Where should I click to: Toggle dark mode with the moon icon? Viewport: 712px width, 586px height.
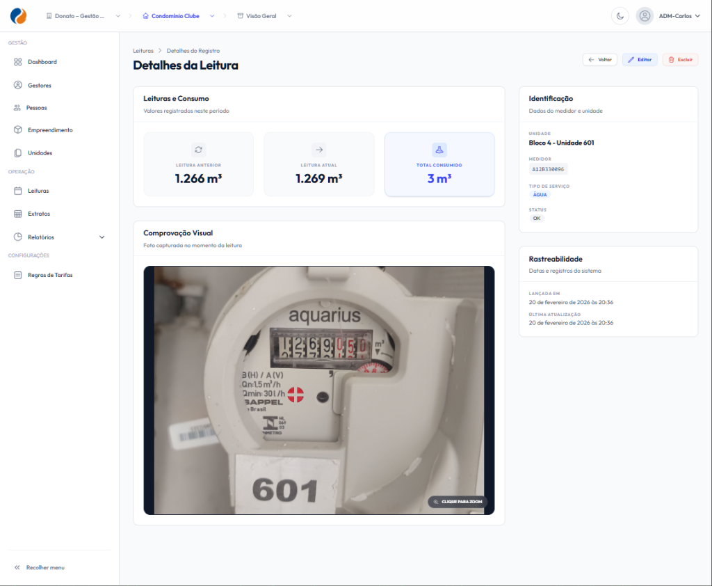(x=620, y=16)
